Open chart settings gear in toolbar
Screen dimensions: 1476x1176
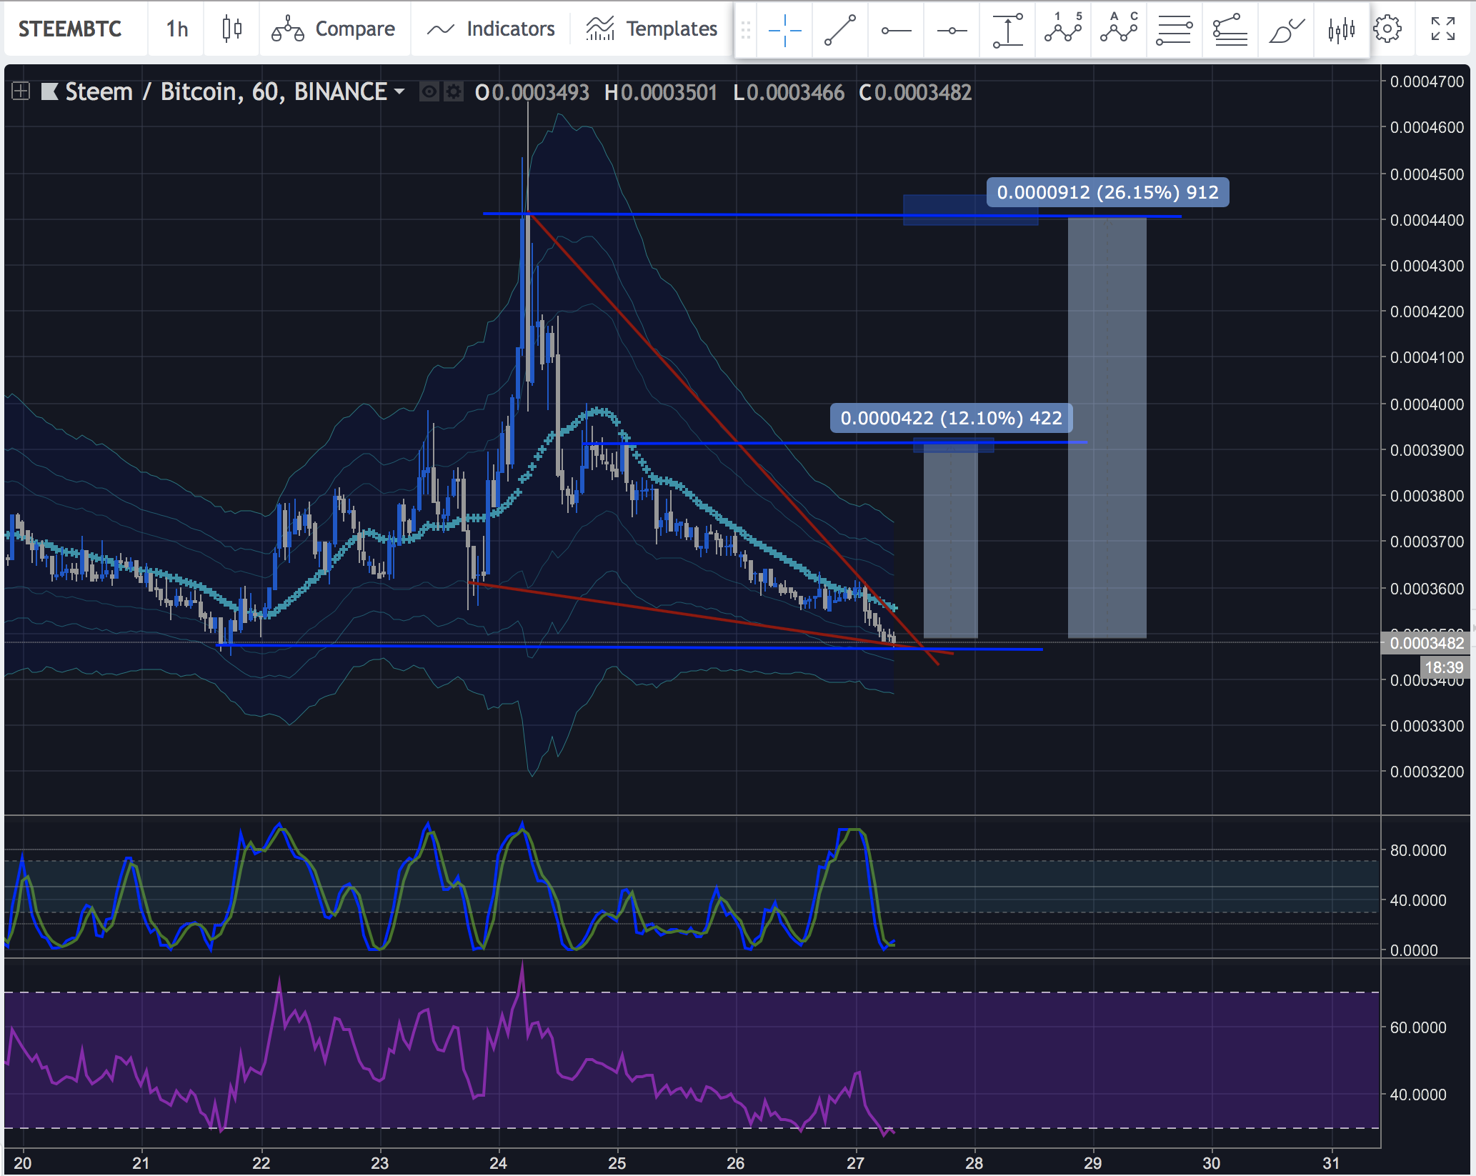coord(1387,29)
